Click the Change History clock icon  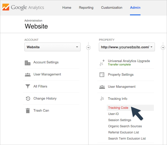(28, 99)
